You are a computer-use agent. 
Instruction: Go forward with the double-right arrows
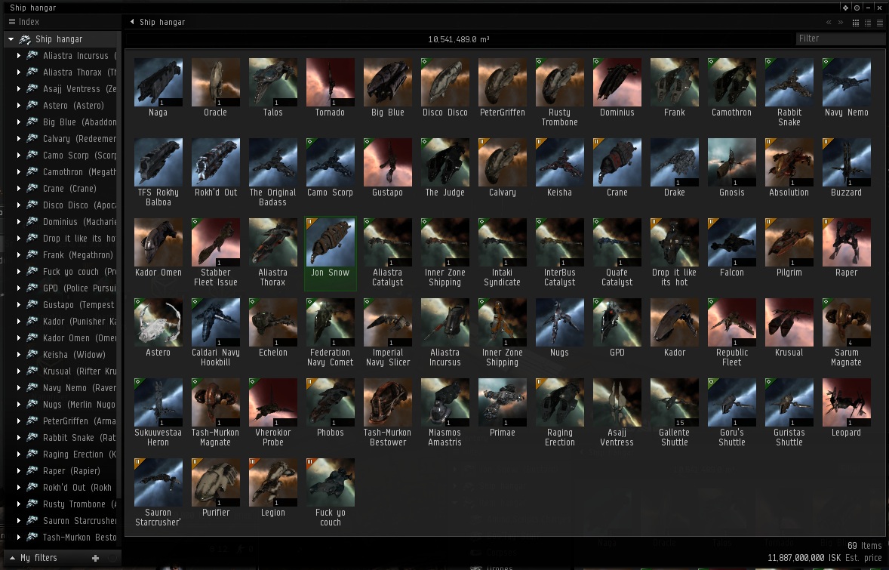[840, 23]
